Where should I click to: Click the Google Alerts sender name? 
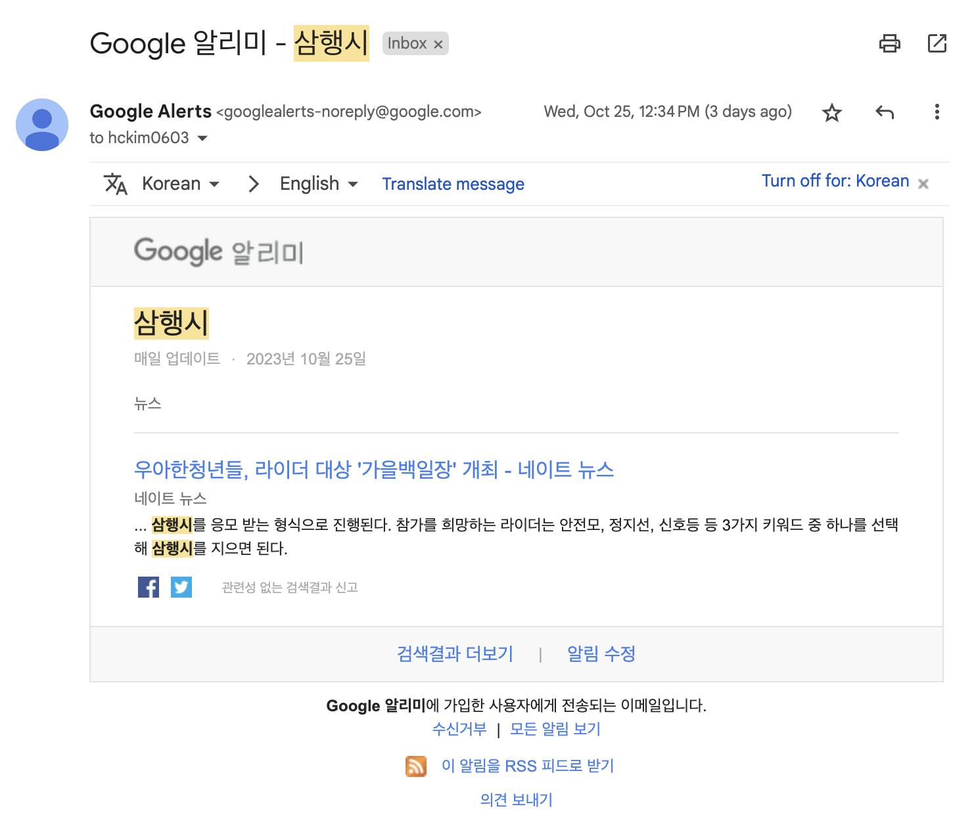point(151,112)
